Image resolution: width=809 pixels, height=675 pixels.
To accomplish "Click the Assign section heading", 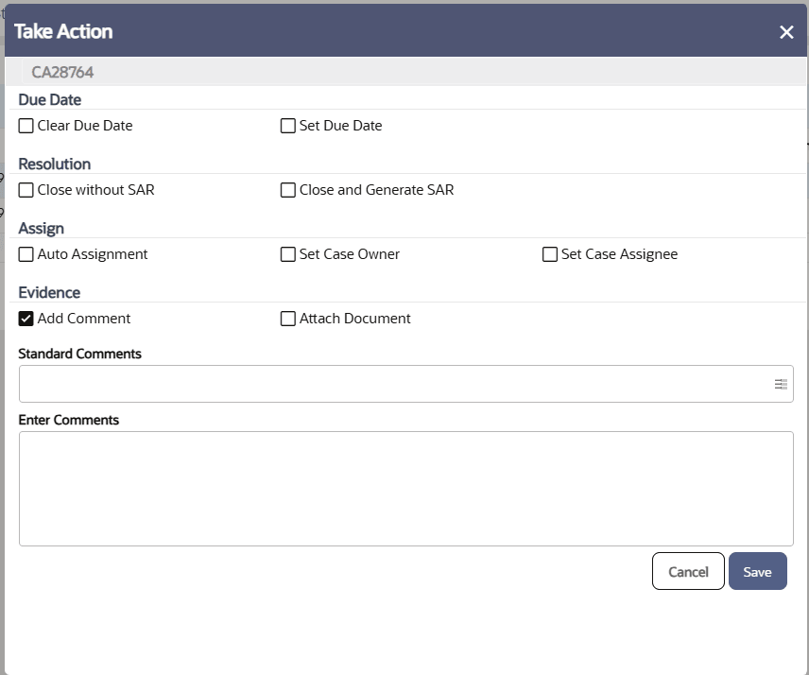I will pyautogui.click(x=42, y=228).
